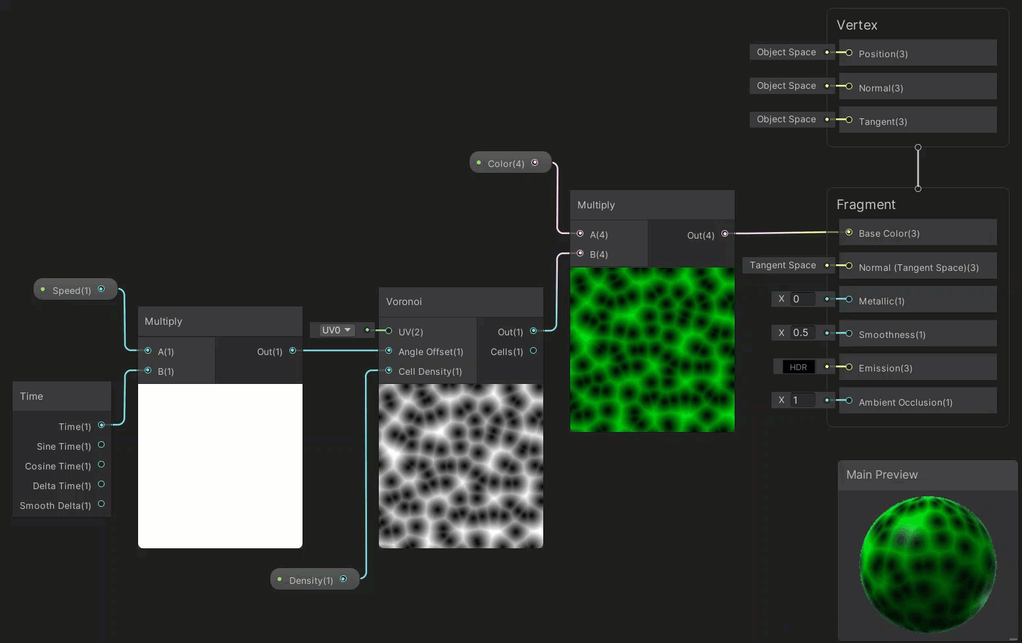Screen dimensions: 1022x643
Task: Click the Delta Time output port
Action: (x=101, y=485)
